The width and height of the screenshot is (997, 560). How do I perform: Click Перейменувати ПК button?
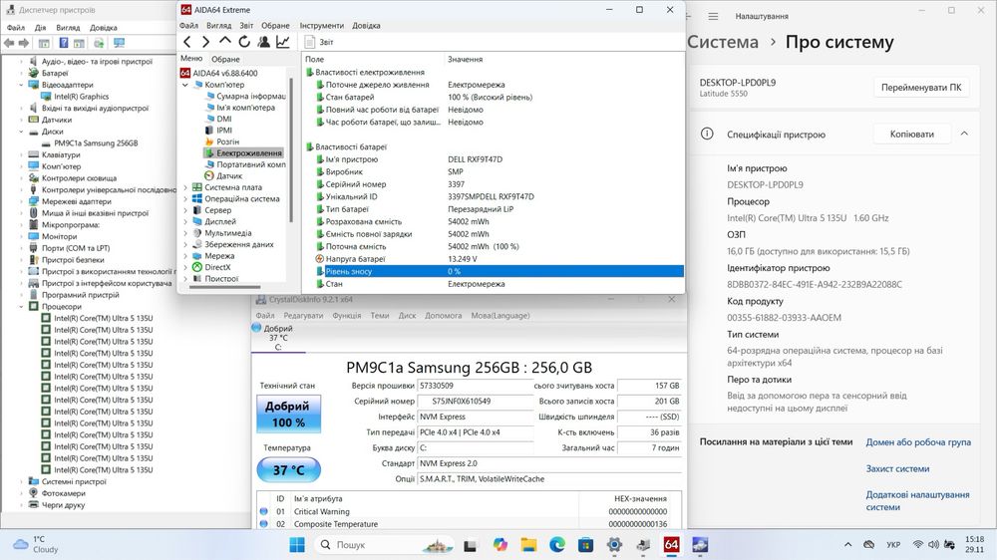click(x=921, y=88)
